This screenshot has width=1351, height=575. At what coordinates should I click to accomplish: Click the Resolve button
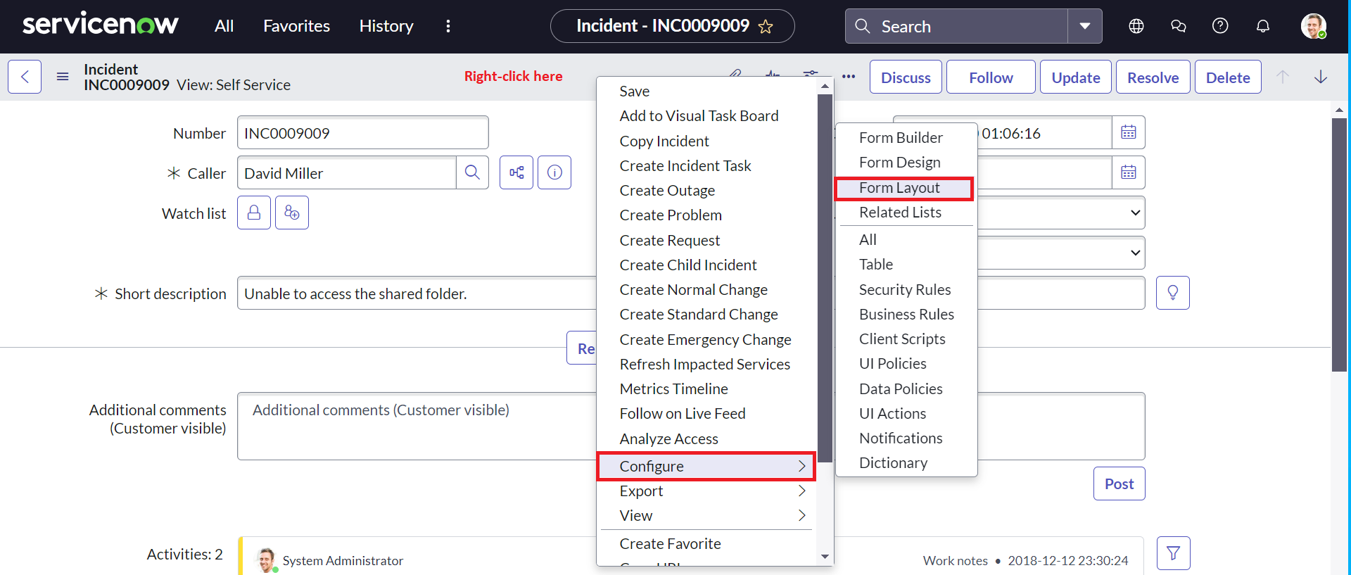(x=1153, y=77)
